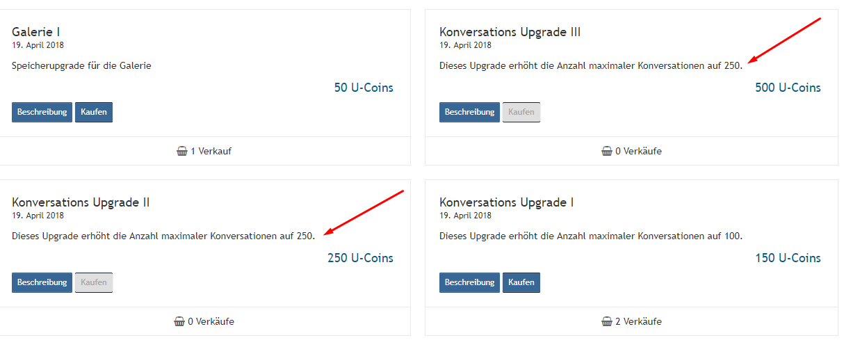Viewport: 844px width, 347px height.
Task: View the "2 Verkäufe" sales list
Action: click(638, 321)
